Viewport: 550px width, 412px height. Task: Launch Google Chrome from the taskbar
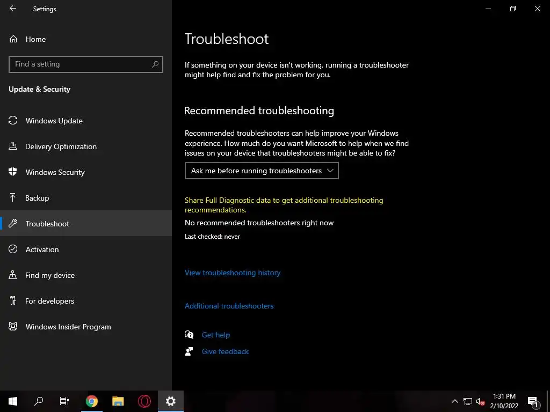pyautogui.click(x=92, y=401)
